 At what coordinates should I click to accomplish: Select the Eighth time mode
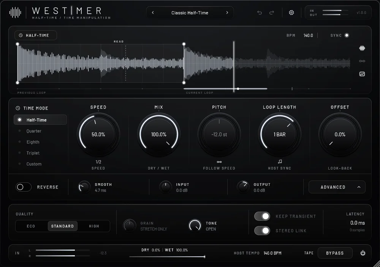40,142
